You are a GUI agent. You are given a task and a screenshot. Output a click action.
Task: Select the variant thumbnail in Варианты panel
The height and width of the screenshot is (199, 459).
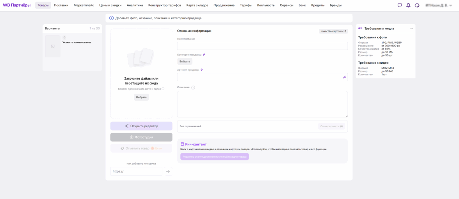point(53,46)
